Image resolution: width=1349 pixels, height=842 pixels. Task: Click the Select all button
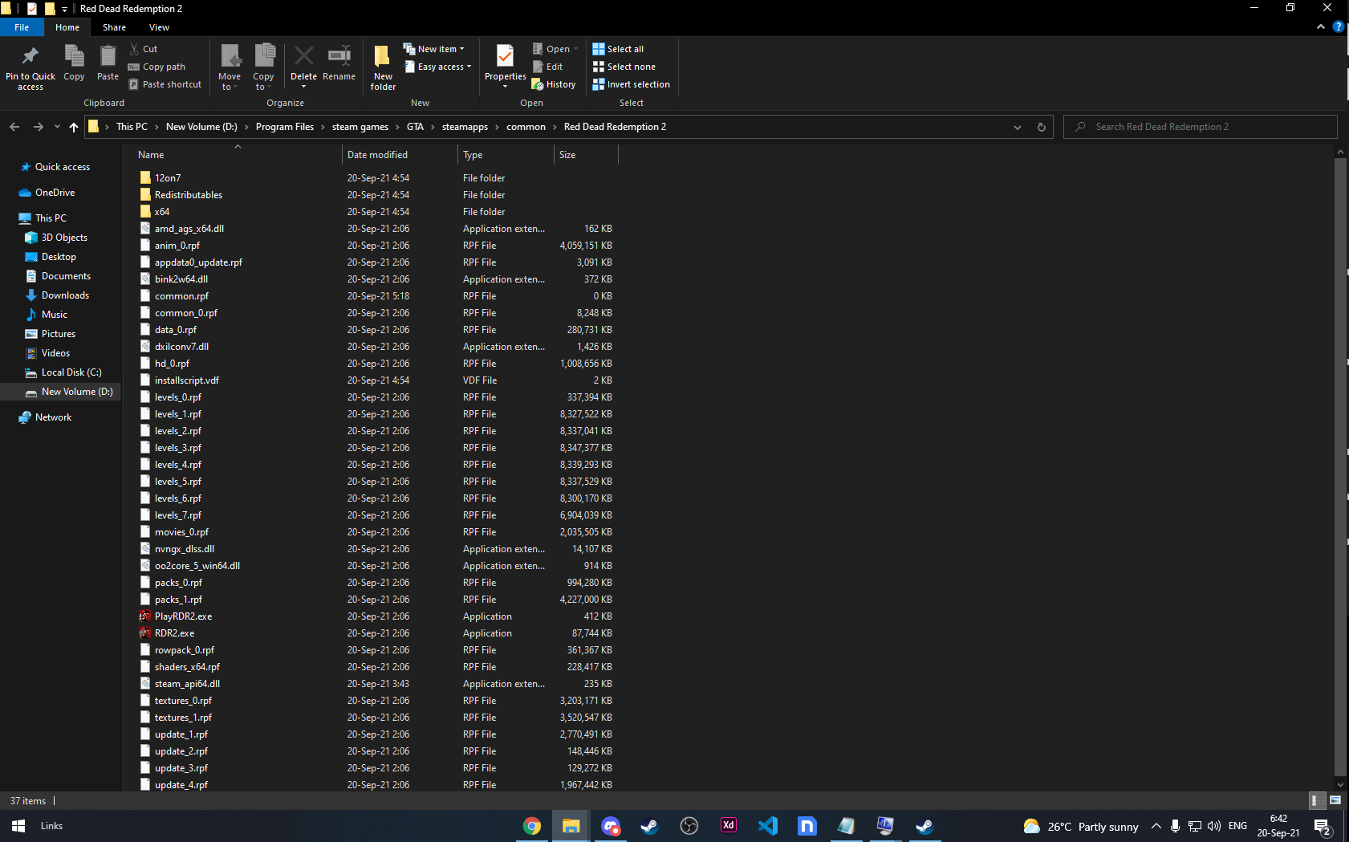pyautogui.click(x=618, y=49)
